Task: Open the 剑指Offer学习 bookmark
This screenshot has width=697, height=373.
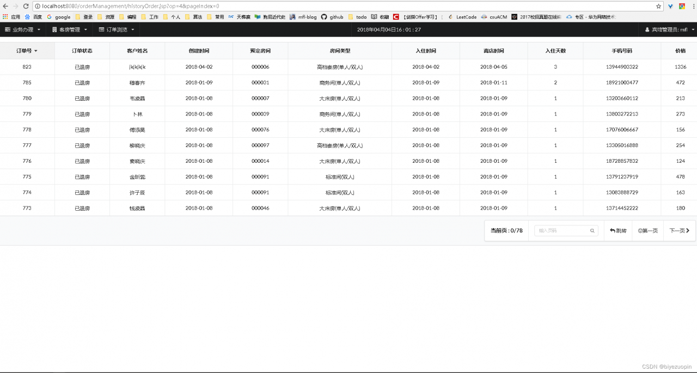Action: (416, 17)
